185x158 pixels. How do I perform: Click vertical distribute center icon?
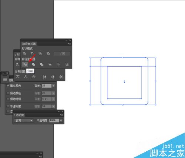[x=26, y=77]
